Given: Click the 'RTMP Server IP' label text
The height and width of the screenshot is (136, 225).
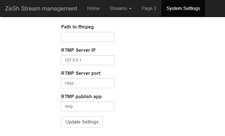Looking at the screenshot, I should 78,50.
